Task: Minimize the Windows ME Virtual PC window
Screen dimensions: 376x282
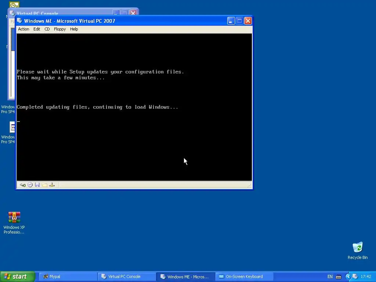Action: (x=231, y=21)
